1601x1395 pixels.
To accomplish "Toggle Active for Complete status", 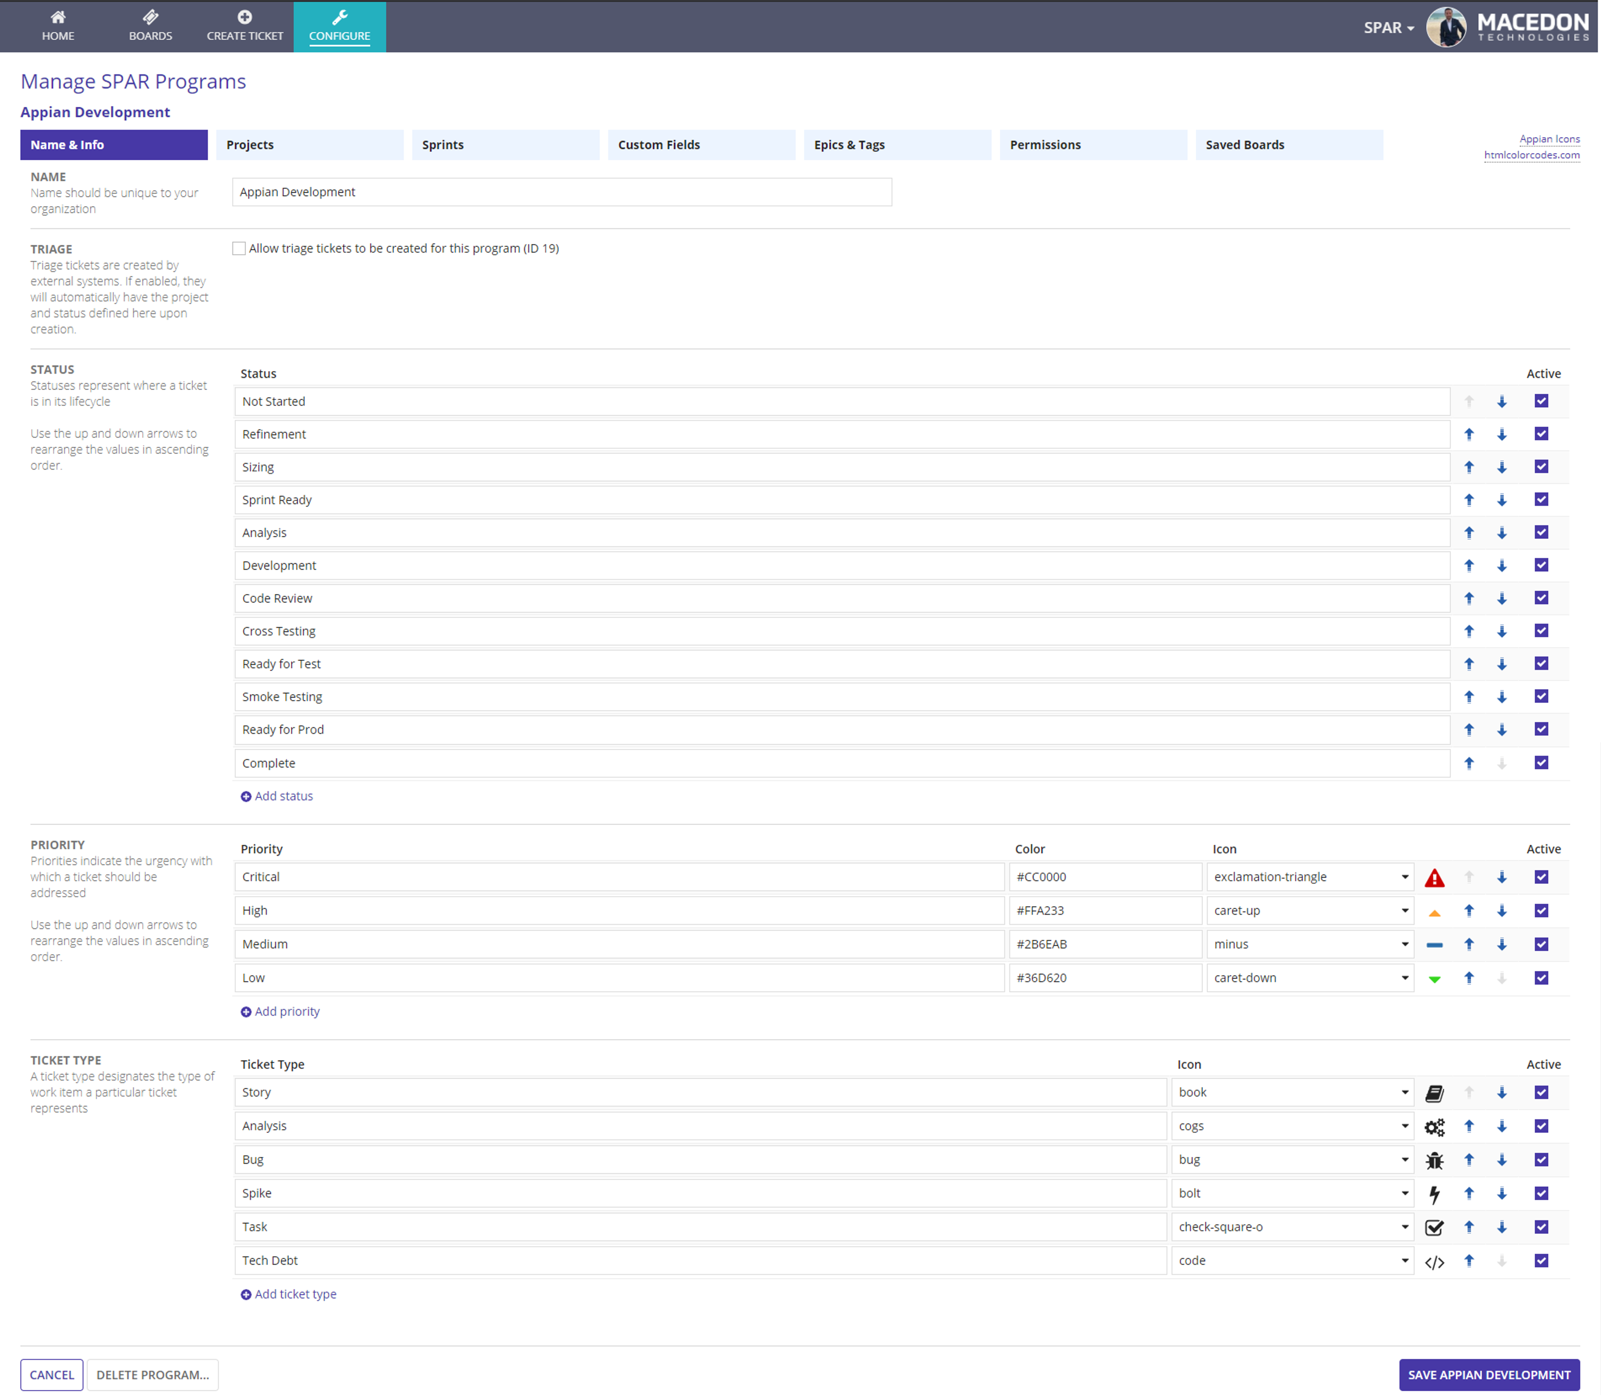I will point(1541,763).
